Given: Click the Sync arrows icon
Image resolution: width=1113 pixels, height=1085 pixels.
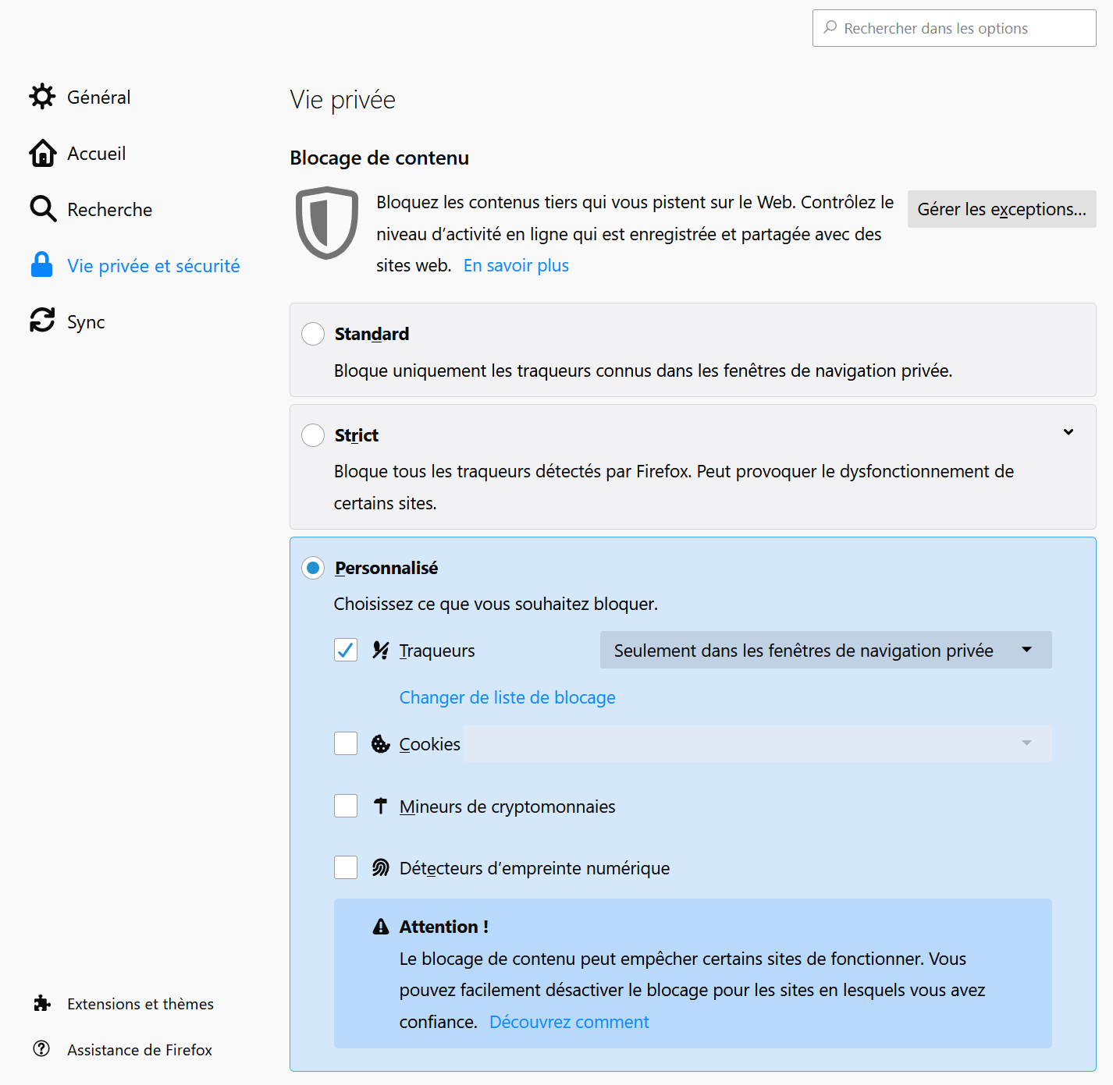Looking at the screenshot, I should (x=42, y=321).
